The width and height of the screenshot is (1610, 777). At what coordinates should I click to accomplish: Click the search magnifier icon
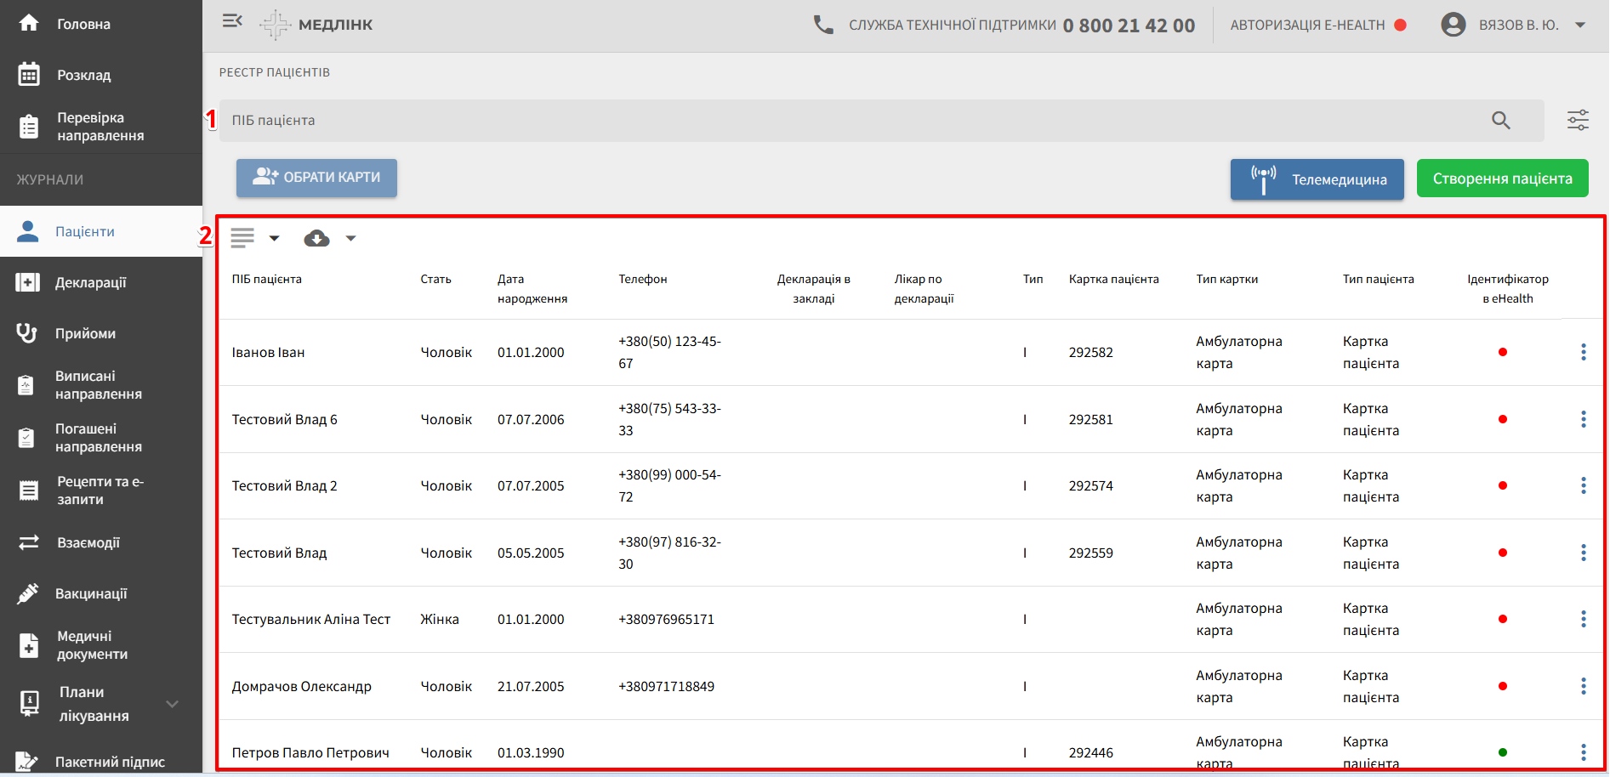pos(1500,121)
